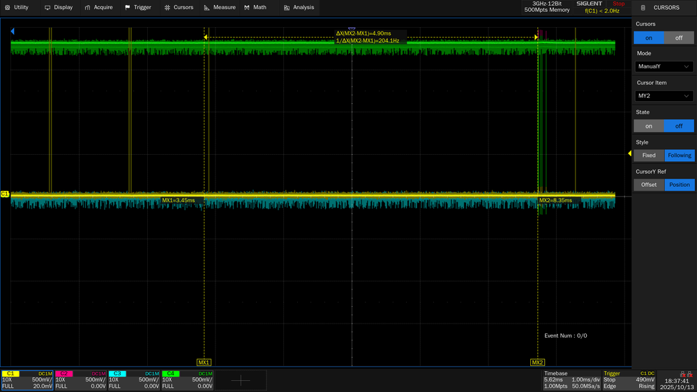Click the Measure ruler icon
697x392 pixels.
click(x=207, y=8)
